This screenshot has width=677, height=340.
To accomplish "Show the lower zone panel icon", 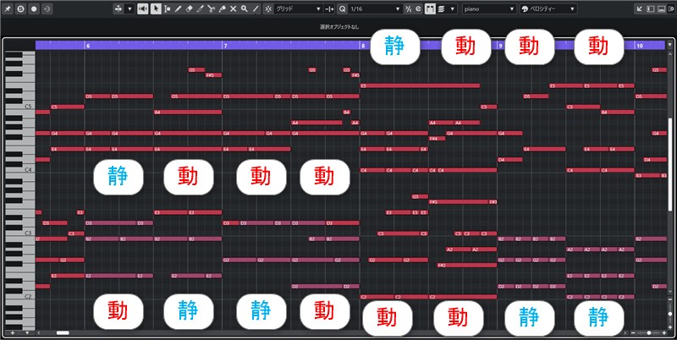I will tap(661, 8).
